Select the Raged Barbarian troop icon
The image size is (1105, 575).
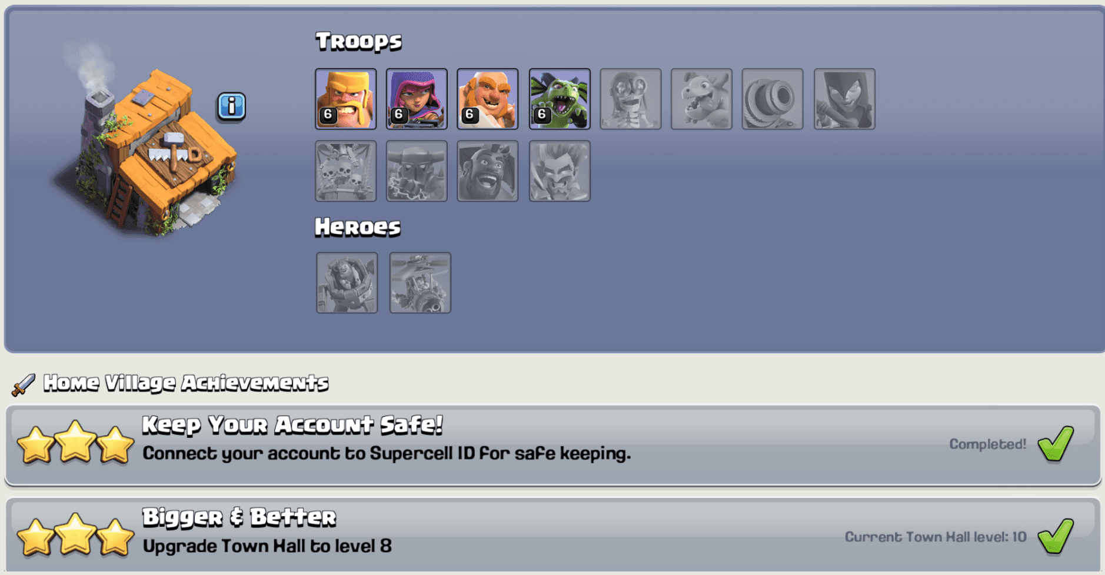click(x=346, y=99)
